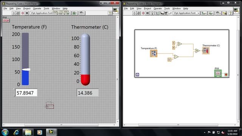Open Window menu in Block Diagram window
The image size is (242, 136).
177,8
